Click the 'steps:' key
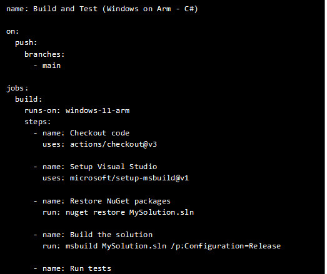The image size is (327, 274). point(38,122)
